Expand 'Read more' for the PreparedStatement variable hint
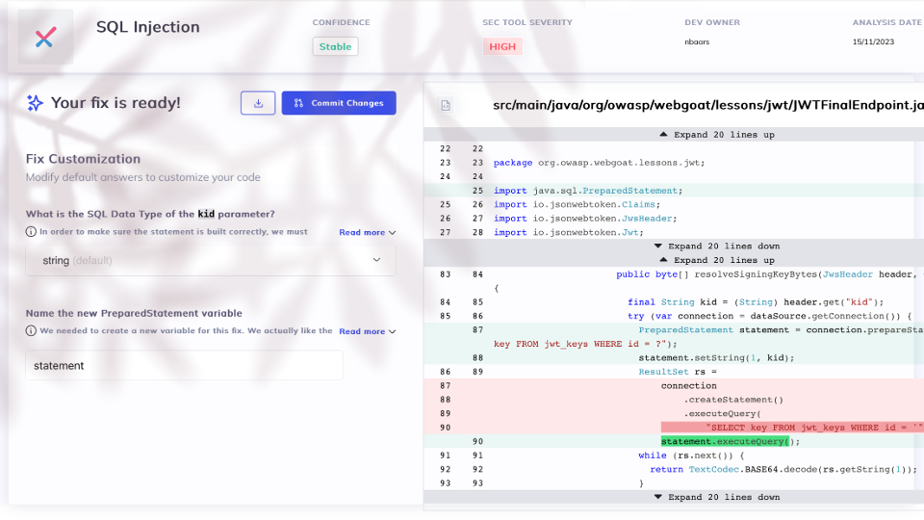This screenshot has width=924, height=520. 367,331
